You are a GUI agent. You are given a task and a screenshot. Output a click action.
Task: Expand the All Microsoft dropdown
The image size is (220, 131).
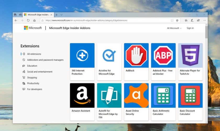pyautogui.click(x=174, y=28)
